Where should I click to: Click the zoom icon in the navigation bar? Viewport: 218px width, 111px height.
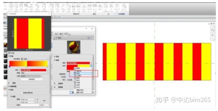(213, 35)
